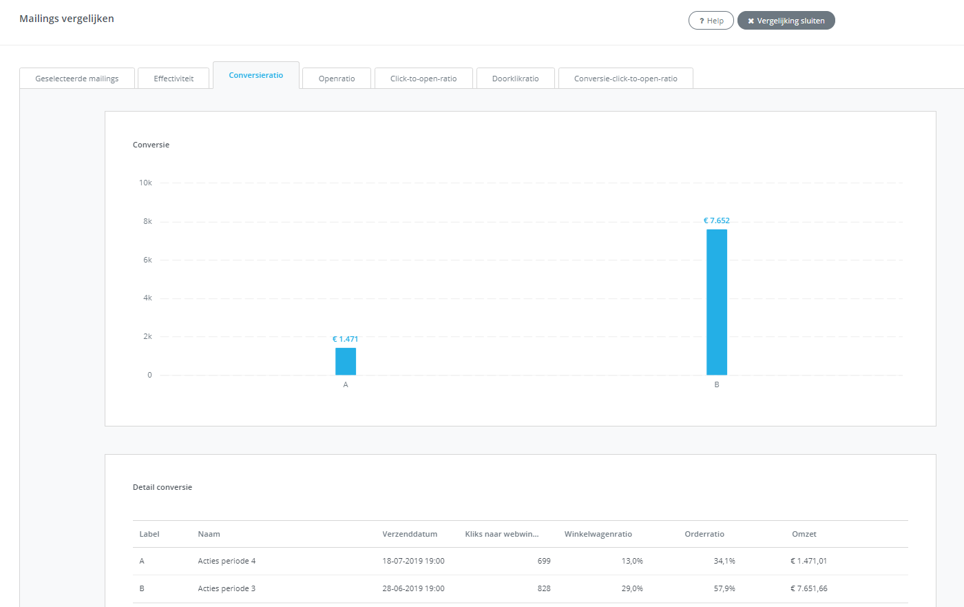Click the Orderratio column header

click(704, 534)
